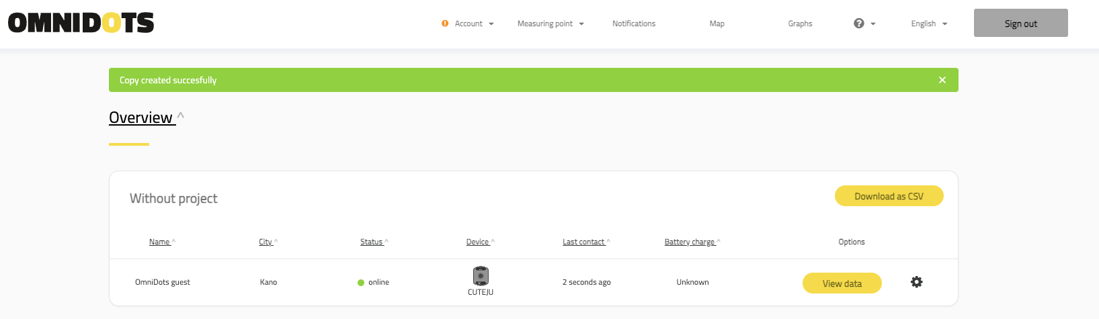
Task: Navigate to Graphs
Action: [x=800, y=24]
